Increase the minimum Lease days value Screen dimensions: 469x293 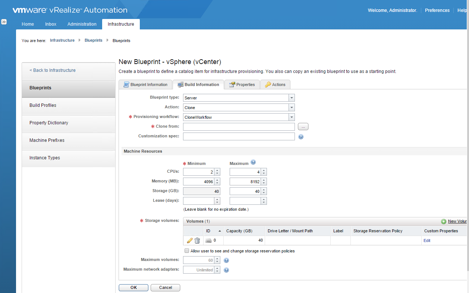(217, 199)
